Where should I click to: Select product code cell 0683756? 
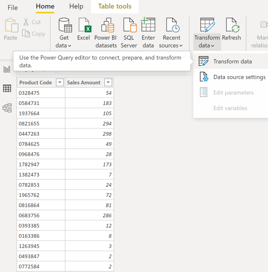[x=41, y=216]
